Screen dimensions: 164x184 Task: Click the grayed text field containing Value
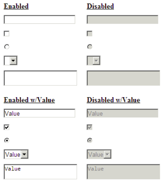click(x=123, y=113)
